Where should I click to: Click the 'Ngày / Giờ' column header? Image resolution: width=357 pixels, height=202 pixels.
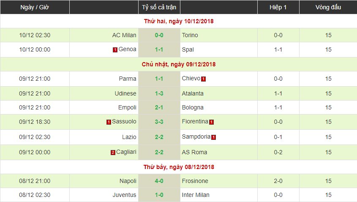(x=35, y=7)
